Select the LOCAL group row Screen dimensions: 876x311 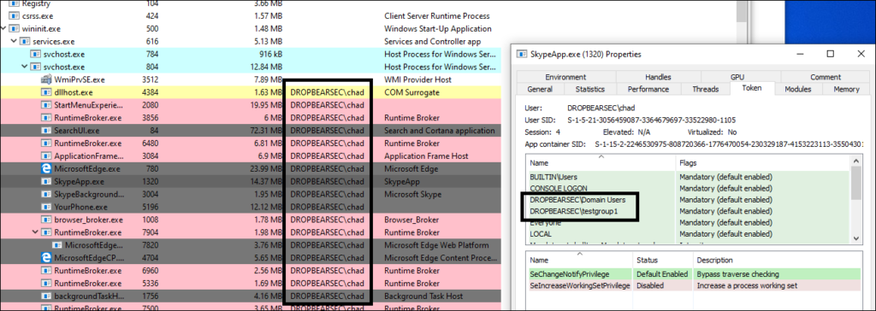point(688,233)
